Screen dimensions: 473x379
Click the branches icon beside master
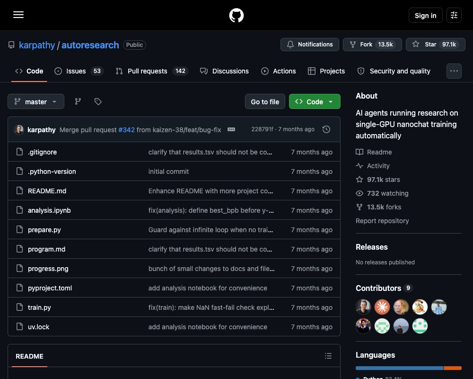(x=78, y=101)
